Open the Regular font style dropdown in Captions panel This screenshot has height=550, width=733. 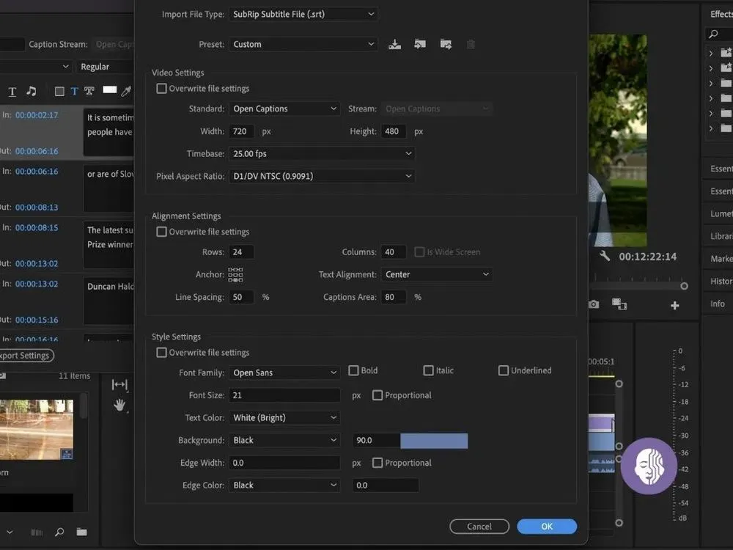[x=105, y=67]
